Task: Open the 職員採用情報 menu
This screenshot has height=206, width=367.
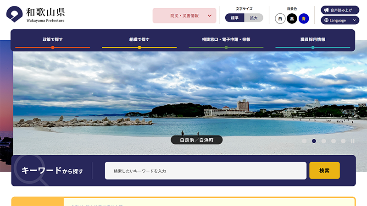Action: coord(313,41)
